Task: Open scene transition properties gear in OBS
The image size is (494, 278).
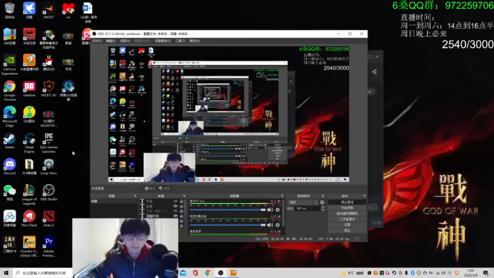Action: point(322,203)
